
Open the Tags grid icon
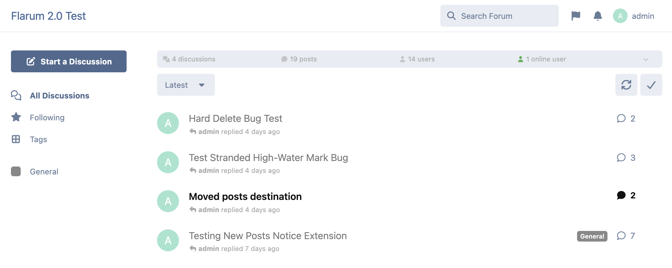pyautogui.click(x=16, y=139)
